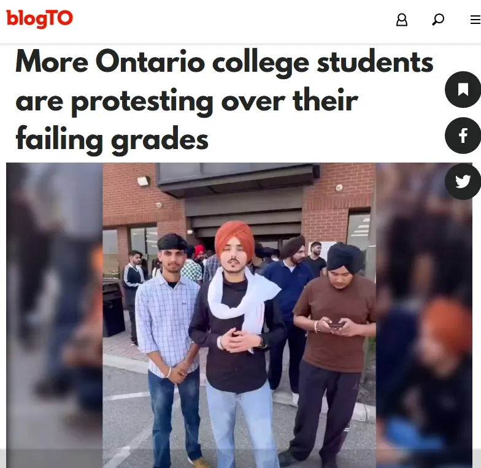Share the article on Facebook
The image size is (481, 468).
click(x=463, y=136)
